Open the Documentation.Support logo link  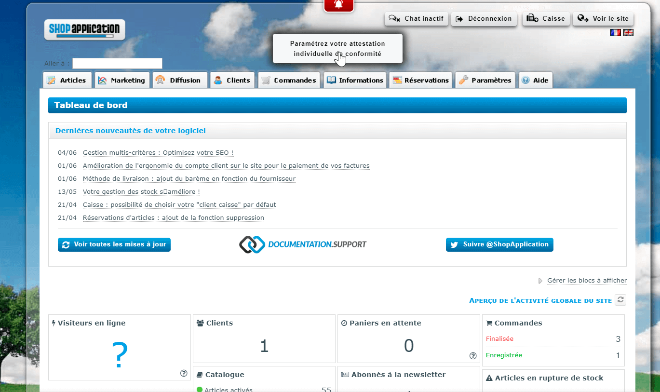click(303, 244)
